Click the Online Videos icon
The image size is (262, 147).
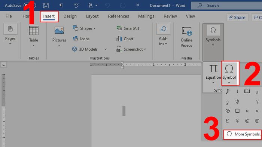[x=186, y=37]
